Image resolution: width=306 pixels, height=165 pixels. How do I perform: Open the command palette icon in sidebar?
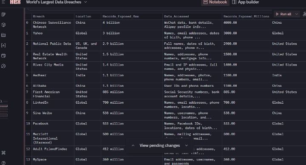(x=3, y=153)
